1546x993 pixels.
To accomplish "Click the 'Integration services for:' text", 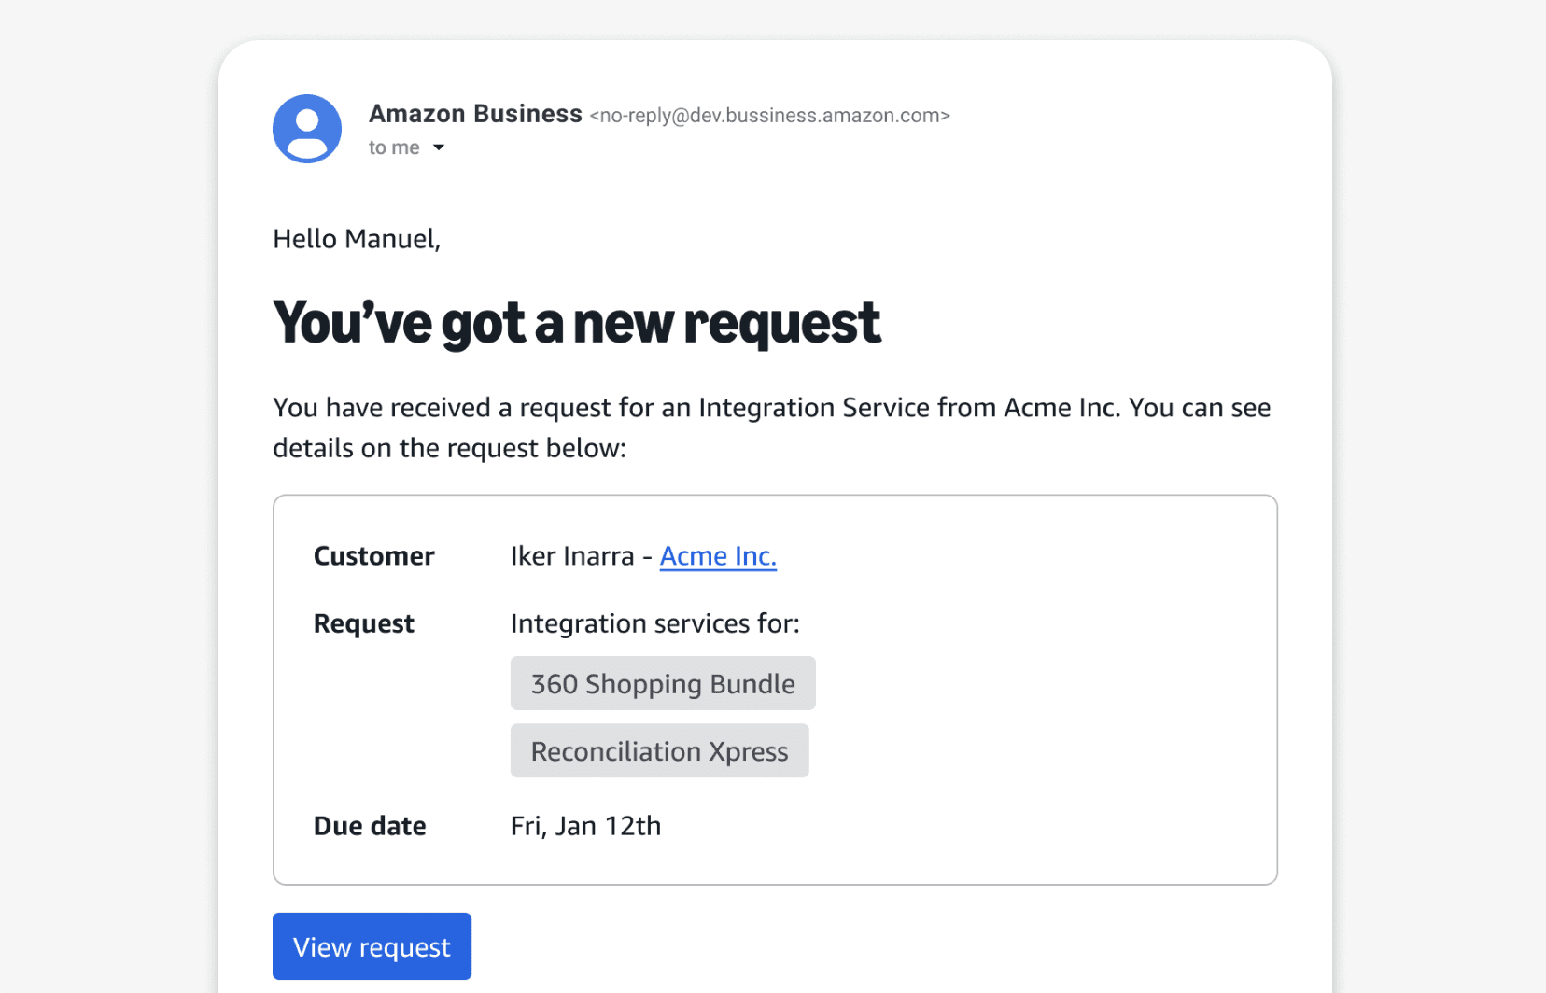I will tap(655, 623).
